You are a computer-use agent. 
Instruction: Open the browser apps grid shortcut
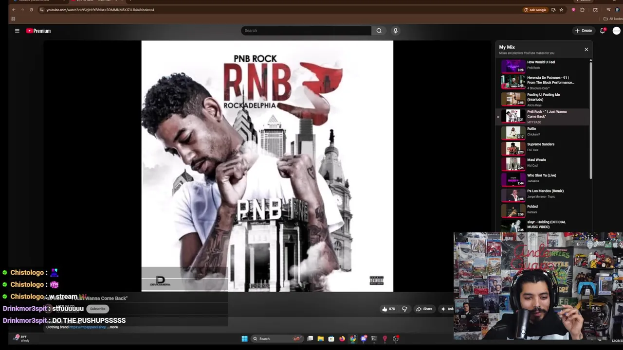(x=13, y=19)
